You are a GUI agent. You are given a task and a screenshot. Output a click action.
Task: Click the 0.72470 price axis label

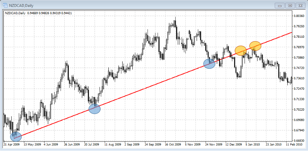[x=299, y=89]
